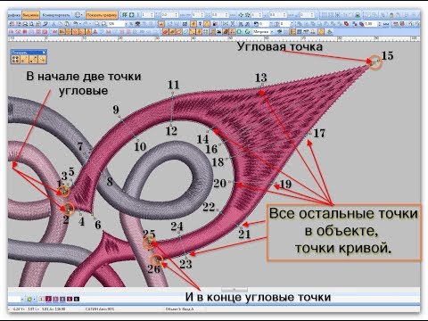Viewport: 428px width, 321px height.
Task: Click the third icon in the Показать panel
Action: (33, 60)
